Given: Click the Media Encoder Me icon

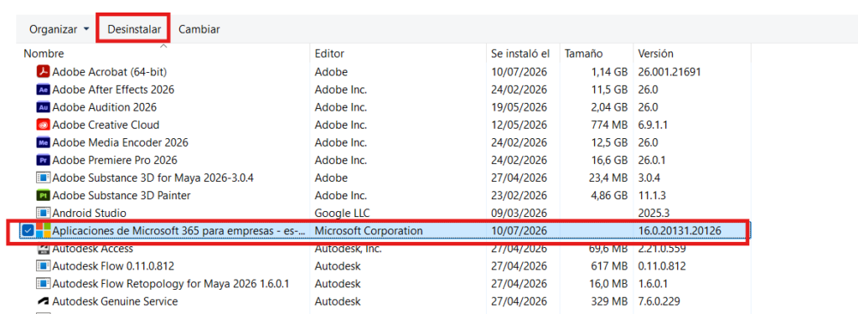Looking at the screenshot, I should coord(44,142).
